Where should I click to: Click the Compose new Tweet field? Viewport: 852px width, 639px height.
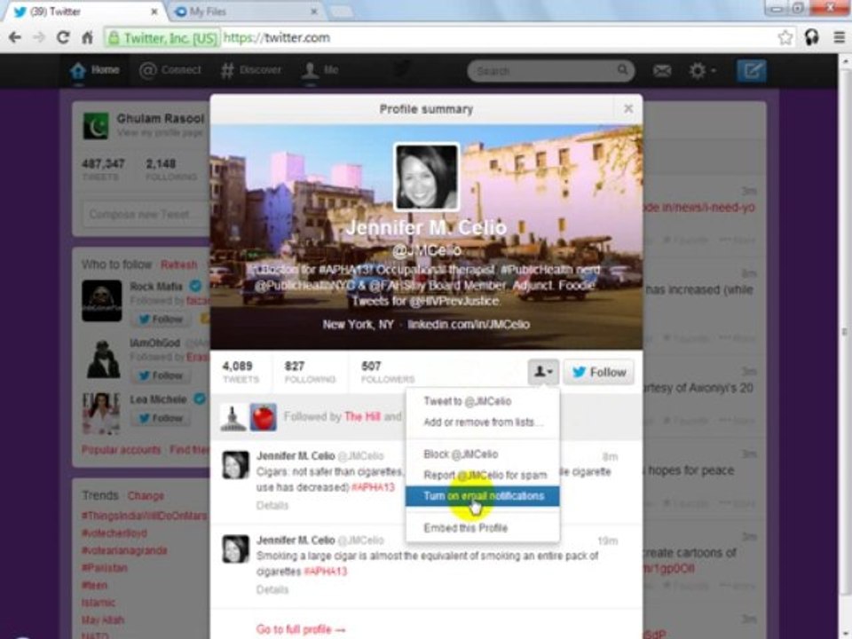[146, 214]
